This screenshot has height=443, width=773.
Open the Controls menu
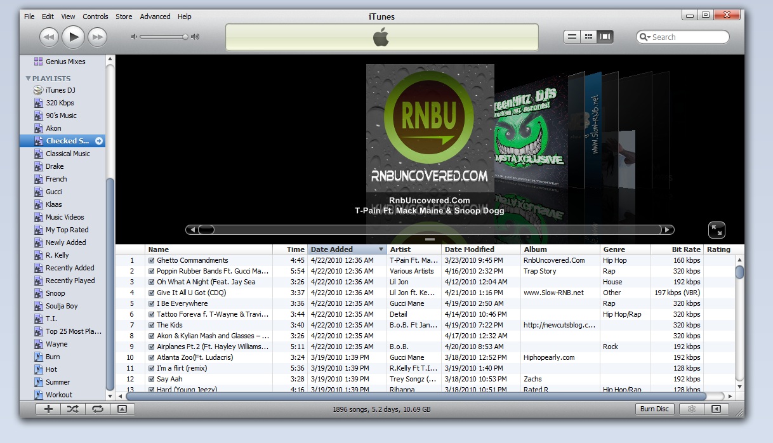coord(95,17)
